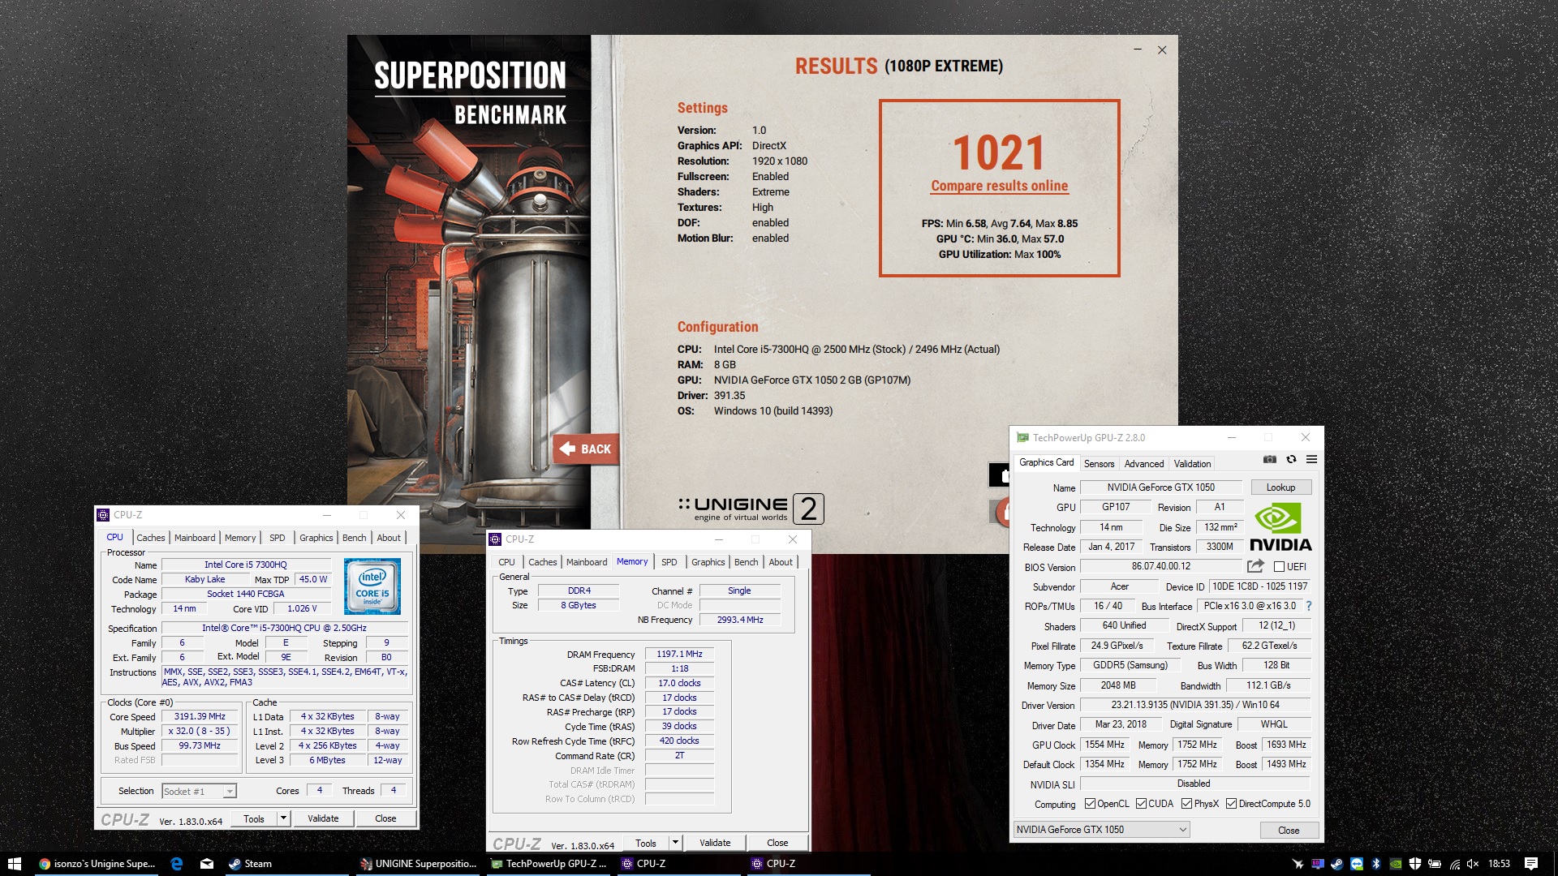Open the Wi-Fi network tray icon
1558x876 pixels.
tap(1455, 864)
